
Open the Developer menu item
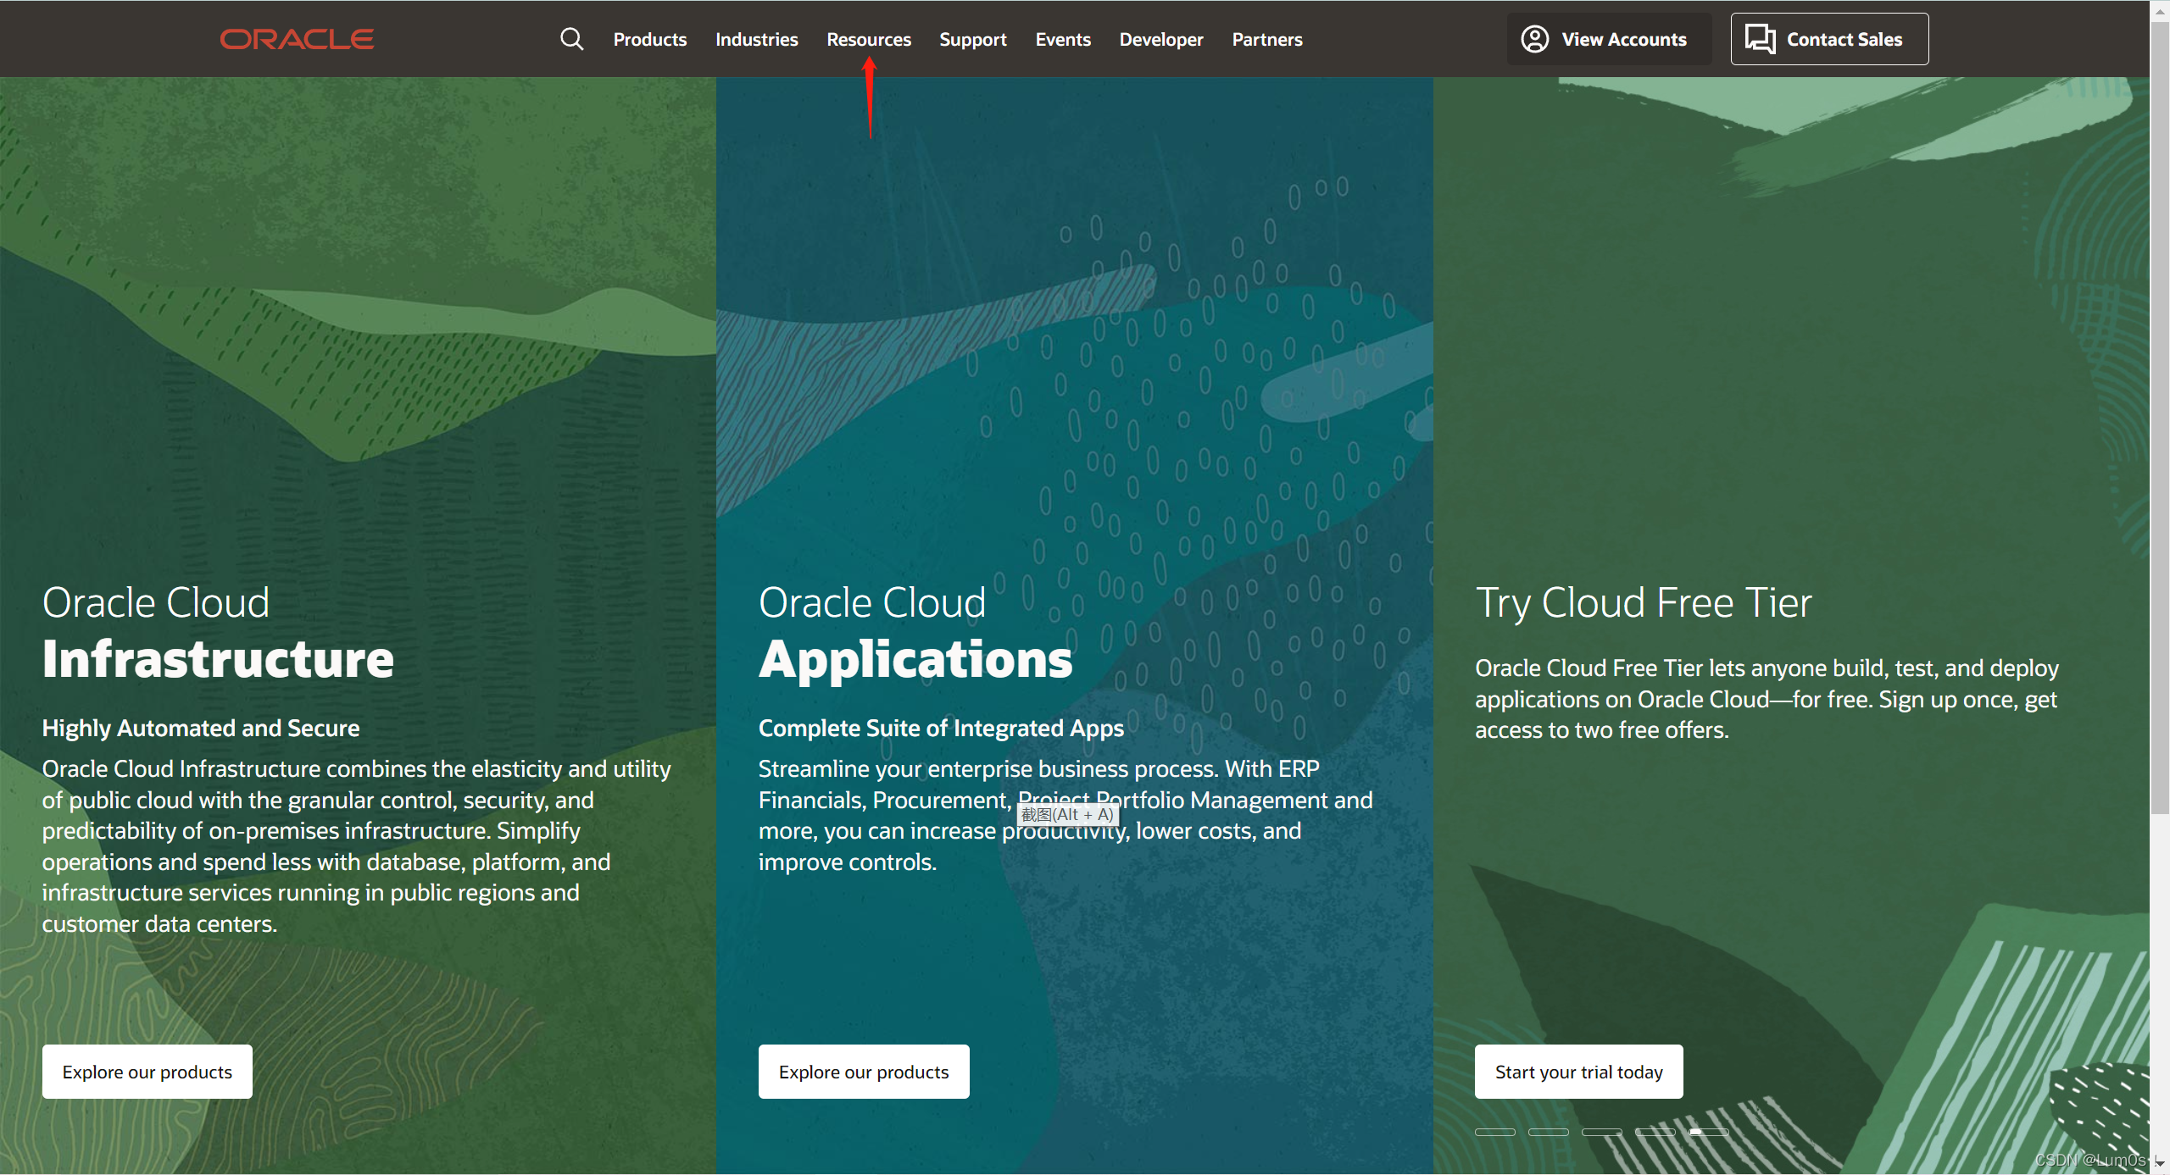1160,39
